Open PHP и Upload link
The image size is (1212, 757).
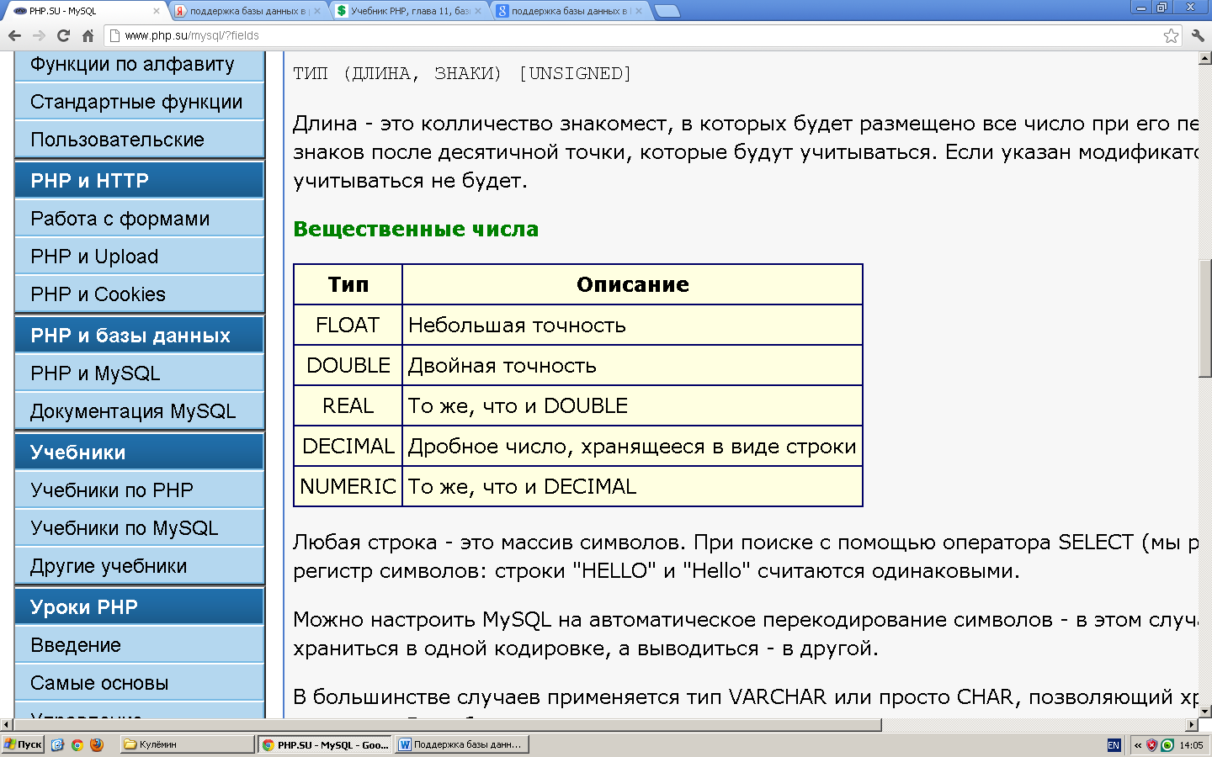[x=139, y=257]
